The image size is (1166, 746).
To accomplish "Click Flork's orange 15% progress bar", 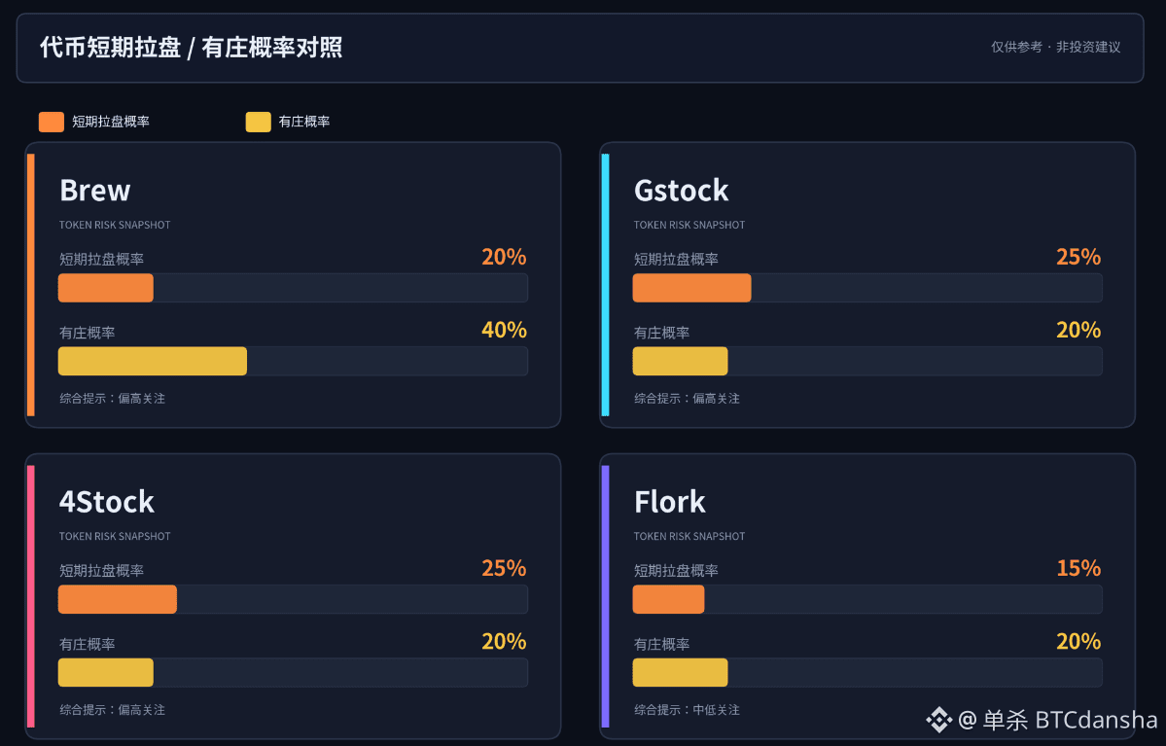I will point(668,599).
